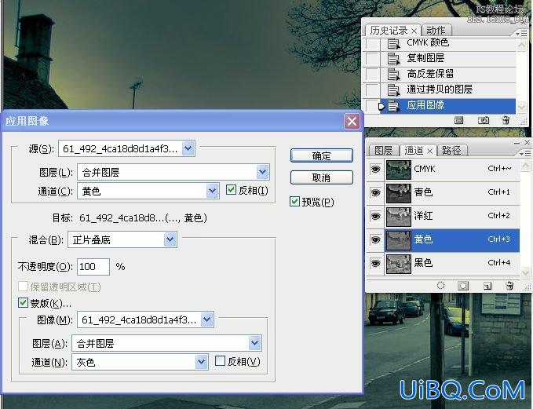This screenshot has width=533, height=409.
Task: Click History panel scroll-up arrow
Action: (522, 45)
